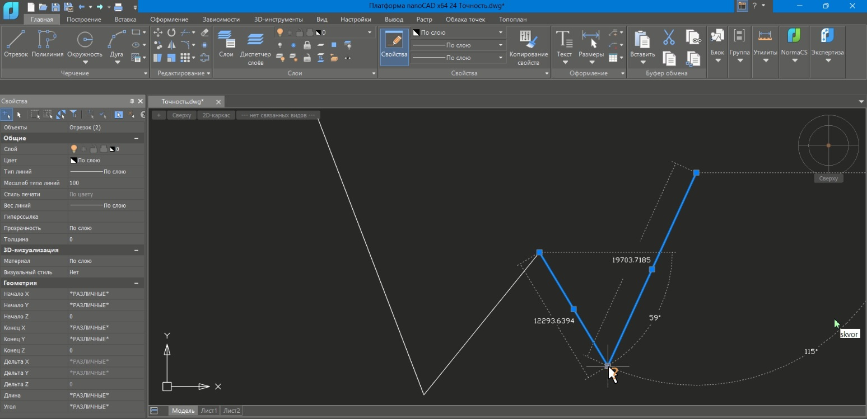Select the Полилиния tool
867x419 pixels.
click(47, 44)
